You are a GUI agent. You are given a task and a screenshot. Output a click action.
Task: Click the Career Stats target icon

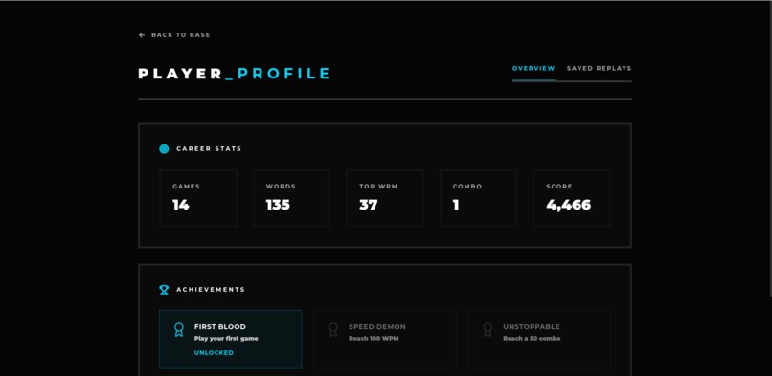point(164,149)
